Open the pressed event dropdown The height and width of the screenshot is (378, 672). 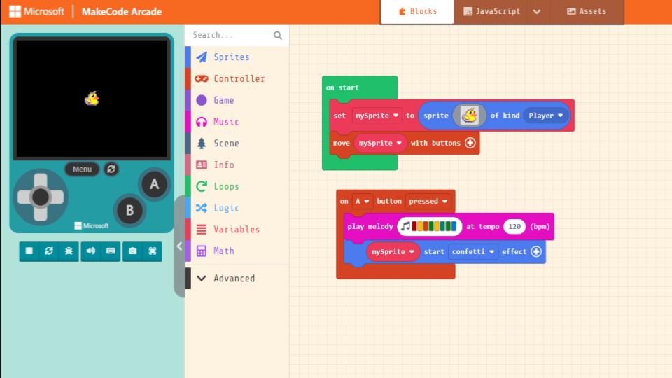click(x=428, y=201)
